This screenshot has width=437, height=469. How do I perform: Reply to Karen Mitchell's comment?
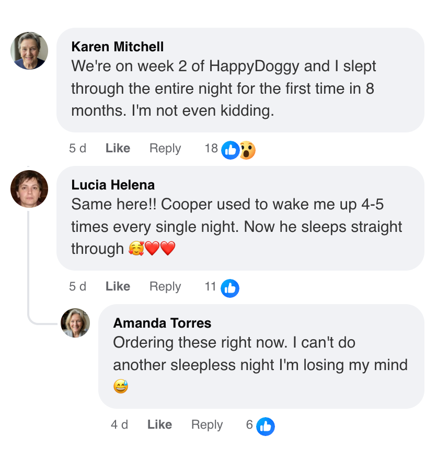[x=165, y=149]
